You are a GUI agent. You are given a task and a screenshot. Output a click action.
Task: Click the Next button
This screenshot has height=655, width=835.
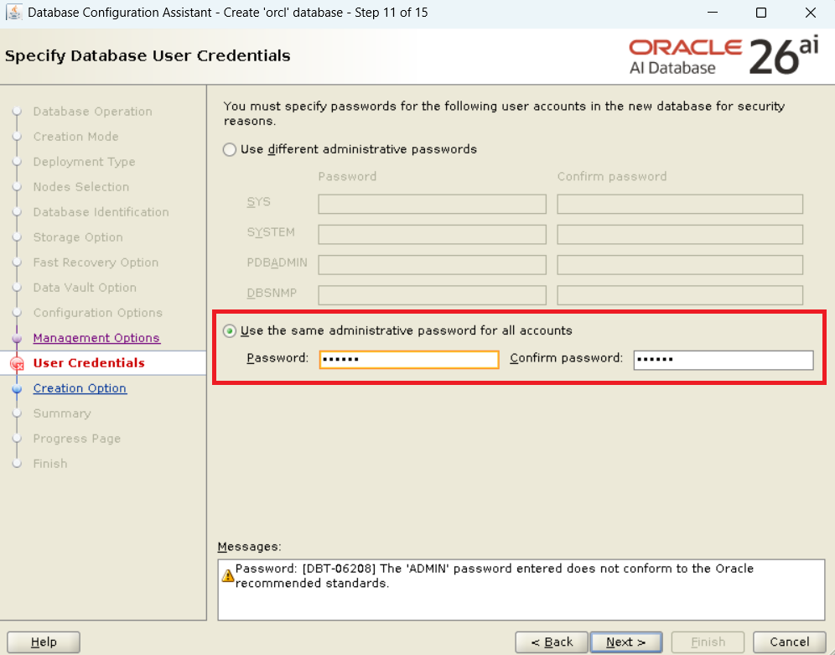(625, 642)
